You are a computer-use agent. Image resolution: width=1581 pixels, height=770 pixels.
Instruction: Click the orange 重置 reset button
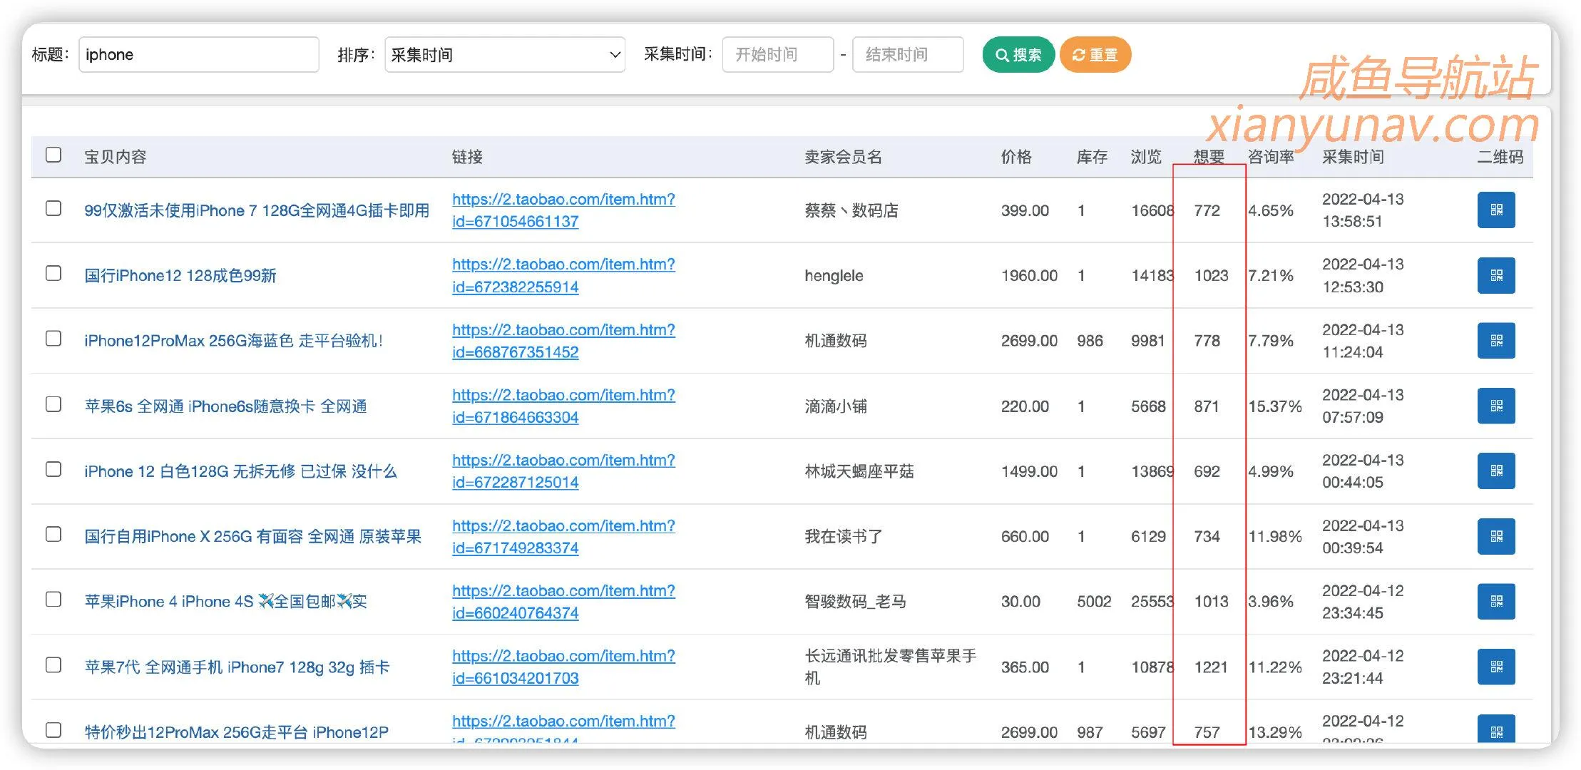pyautogui.click(x=1095, y=54)
